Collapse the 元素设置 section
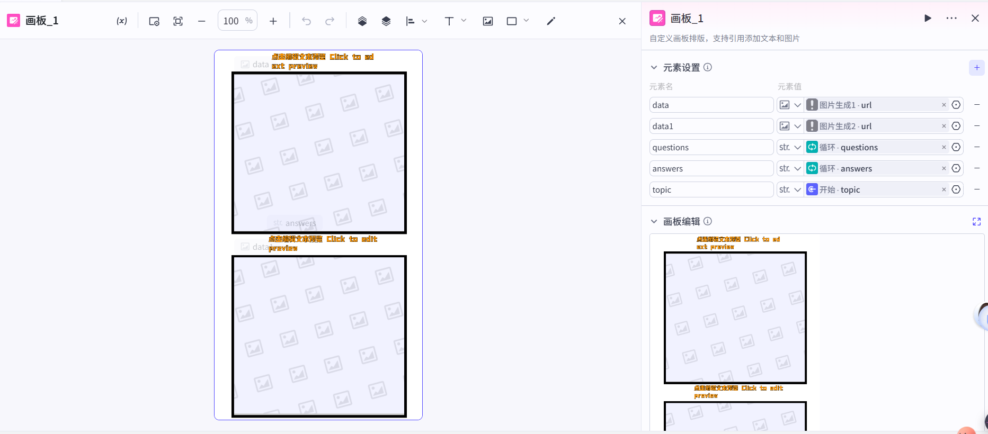988x434 pixels. click(x=654, y=68)
